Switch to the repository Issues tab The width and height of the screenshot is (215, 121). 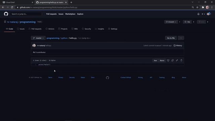(x=21, y=29)
